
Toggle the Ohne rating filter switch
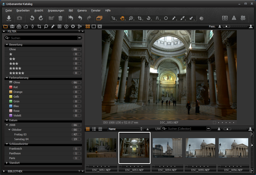(79, 49)
